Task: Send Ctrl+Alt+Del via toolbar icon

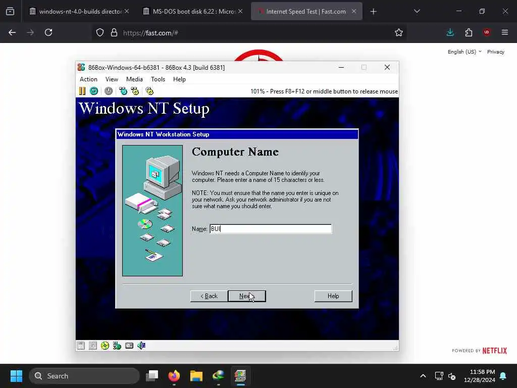Action: tap(123, 91)
